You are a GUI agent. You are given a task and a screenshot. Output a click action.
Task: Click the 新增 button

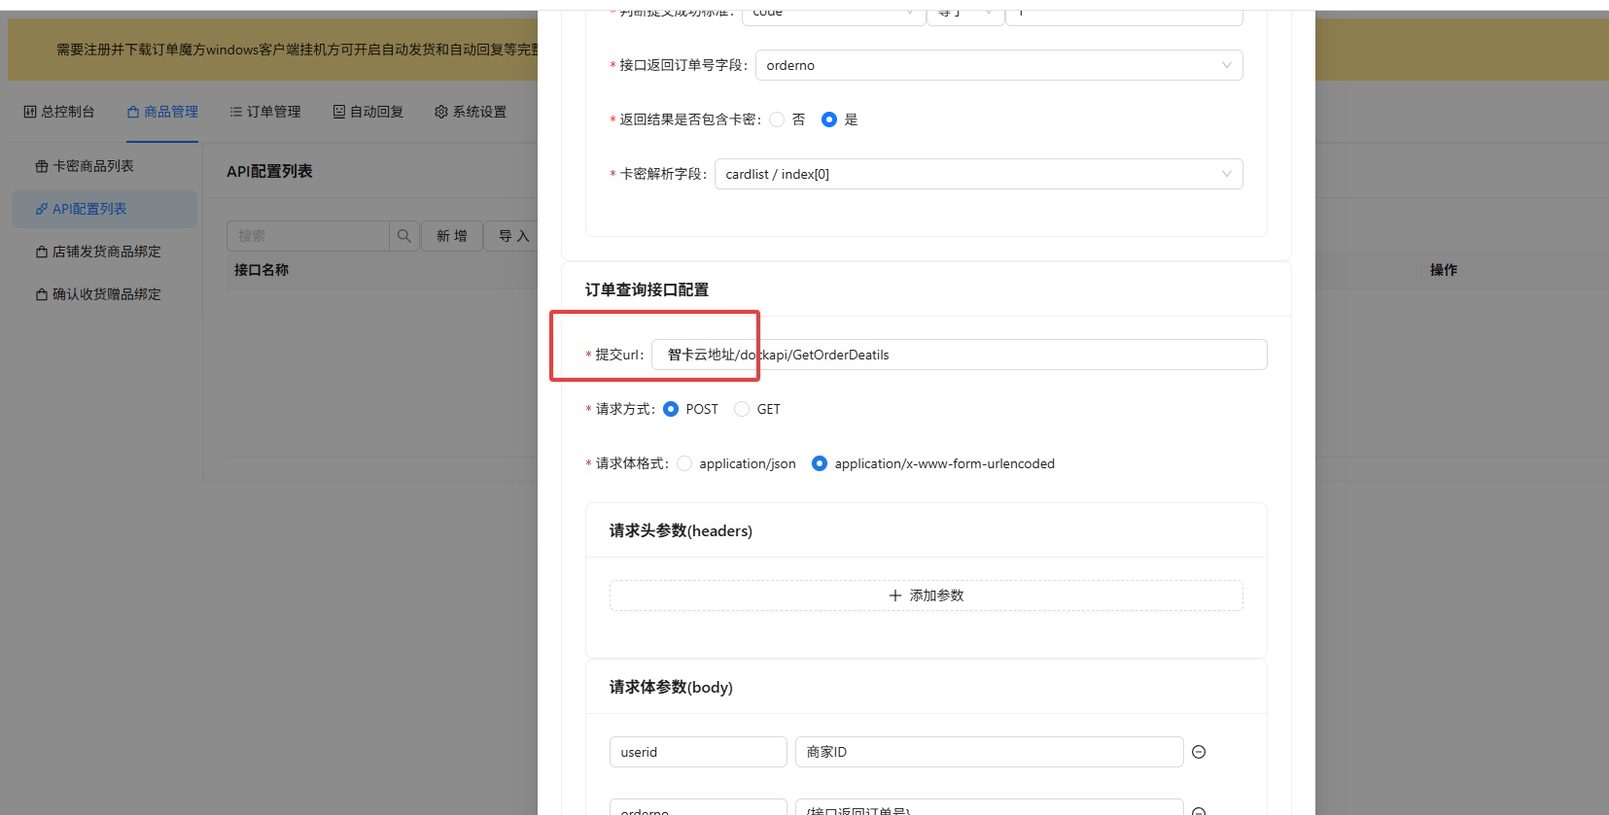[x=452, y=236]
